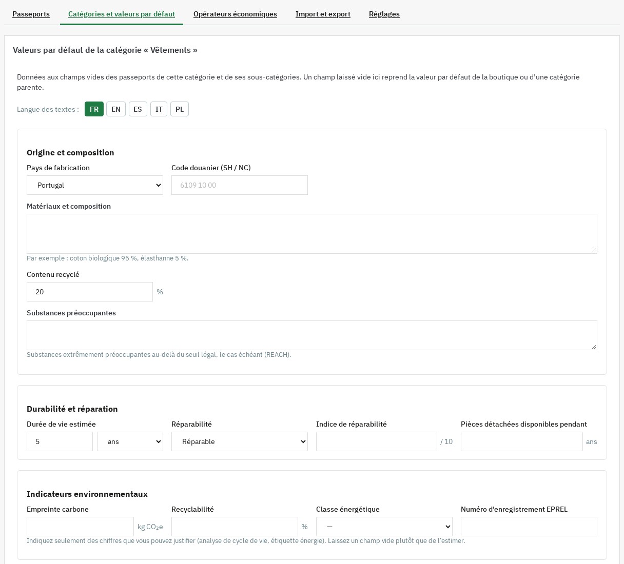Switch text language to PL
Image resolution: width=624 pixels, height=564 pixels.
tap(180, 109)
